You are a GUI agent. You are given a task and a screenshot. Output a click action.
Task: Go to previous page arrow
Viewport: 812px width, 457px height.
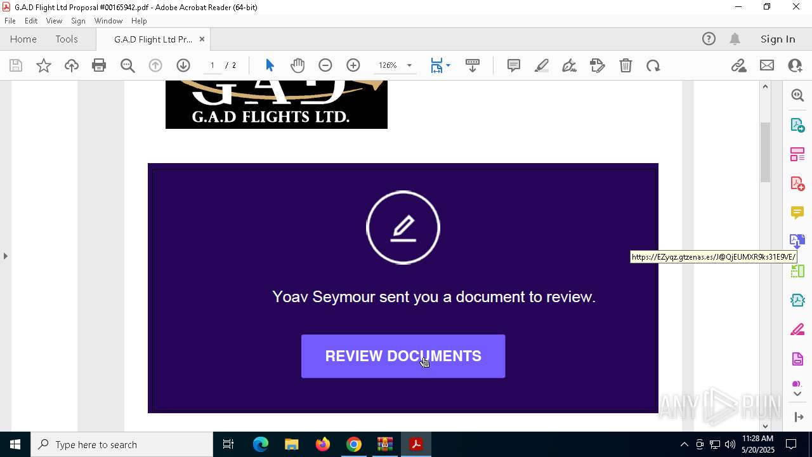tap(155, 65)
